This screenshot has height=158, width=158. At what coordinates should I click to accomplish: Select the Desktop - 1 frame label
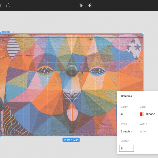pyautogui.click(x=7, y=32)
